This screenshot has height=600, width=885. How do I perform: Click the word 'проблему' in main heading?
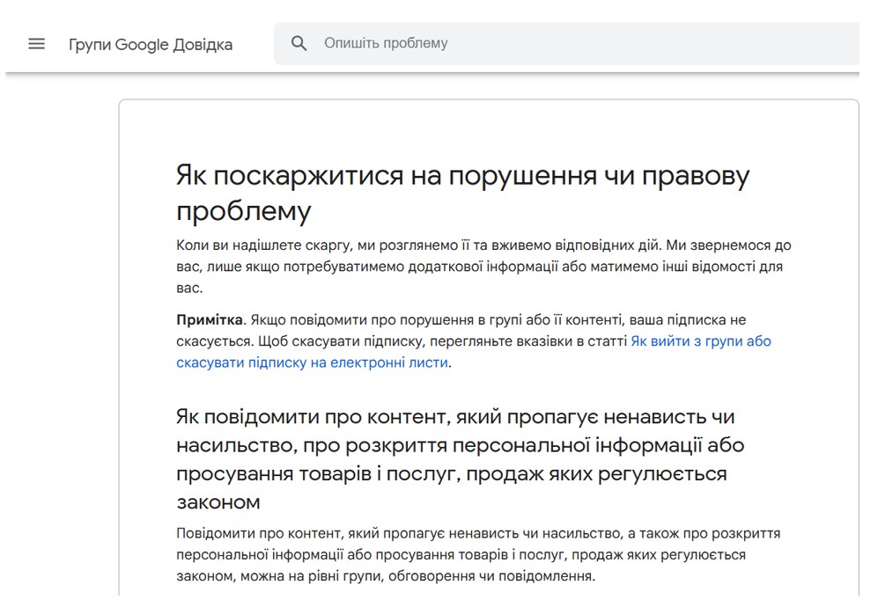tap(244, 211)
